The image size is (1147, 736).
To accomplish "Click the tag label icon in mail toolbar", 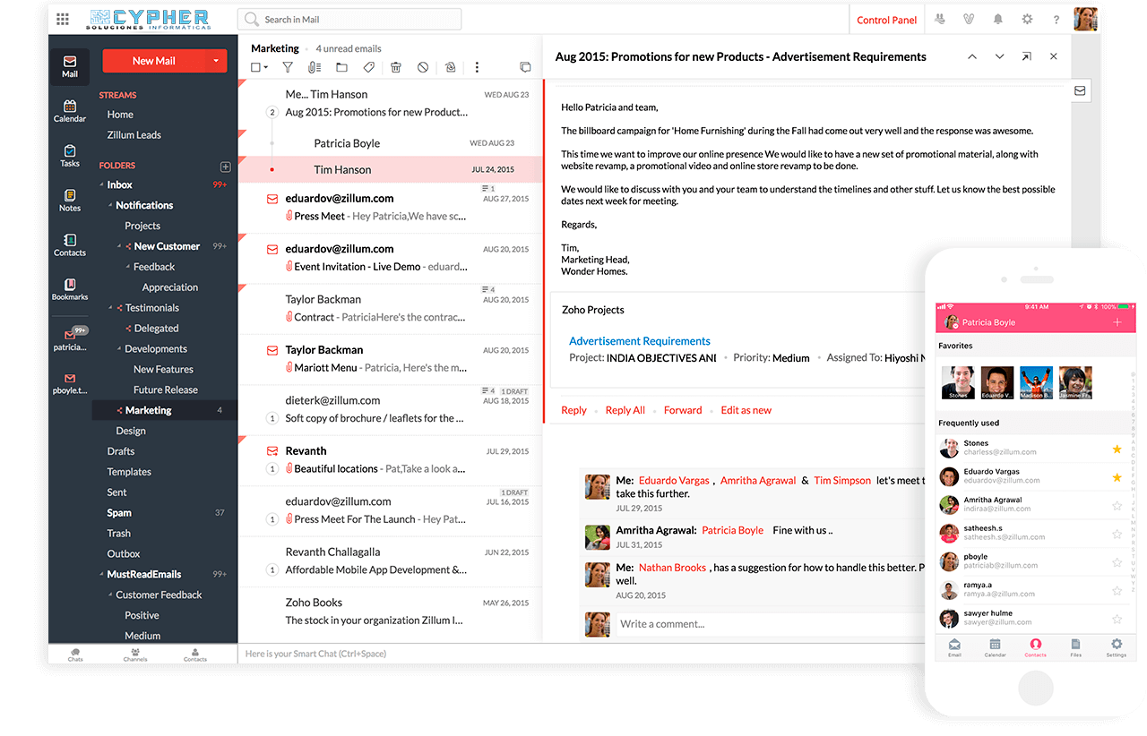I will point(368,67).
